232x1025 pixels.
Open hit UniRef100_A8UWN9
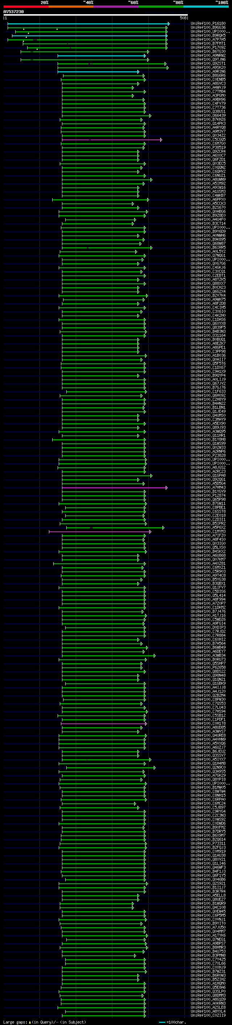(x=208, y=180)
